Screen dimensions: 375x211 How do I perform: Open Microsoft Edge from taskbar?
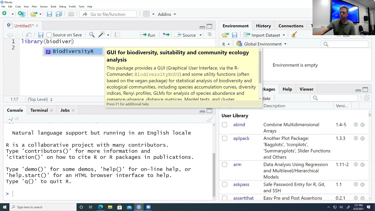tap(100, 207)
